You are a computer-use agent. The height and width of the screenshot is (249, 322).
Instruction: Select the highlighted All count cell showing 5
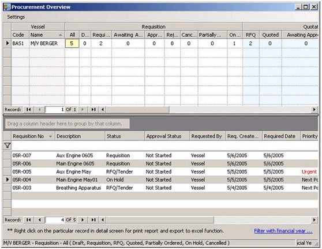(x=72, y=43)
